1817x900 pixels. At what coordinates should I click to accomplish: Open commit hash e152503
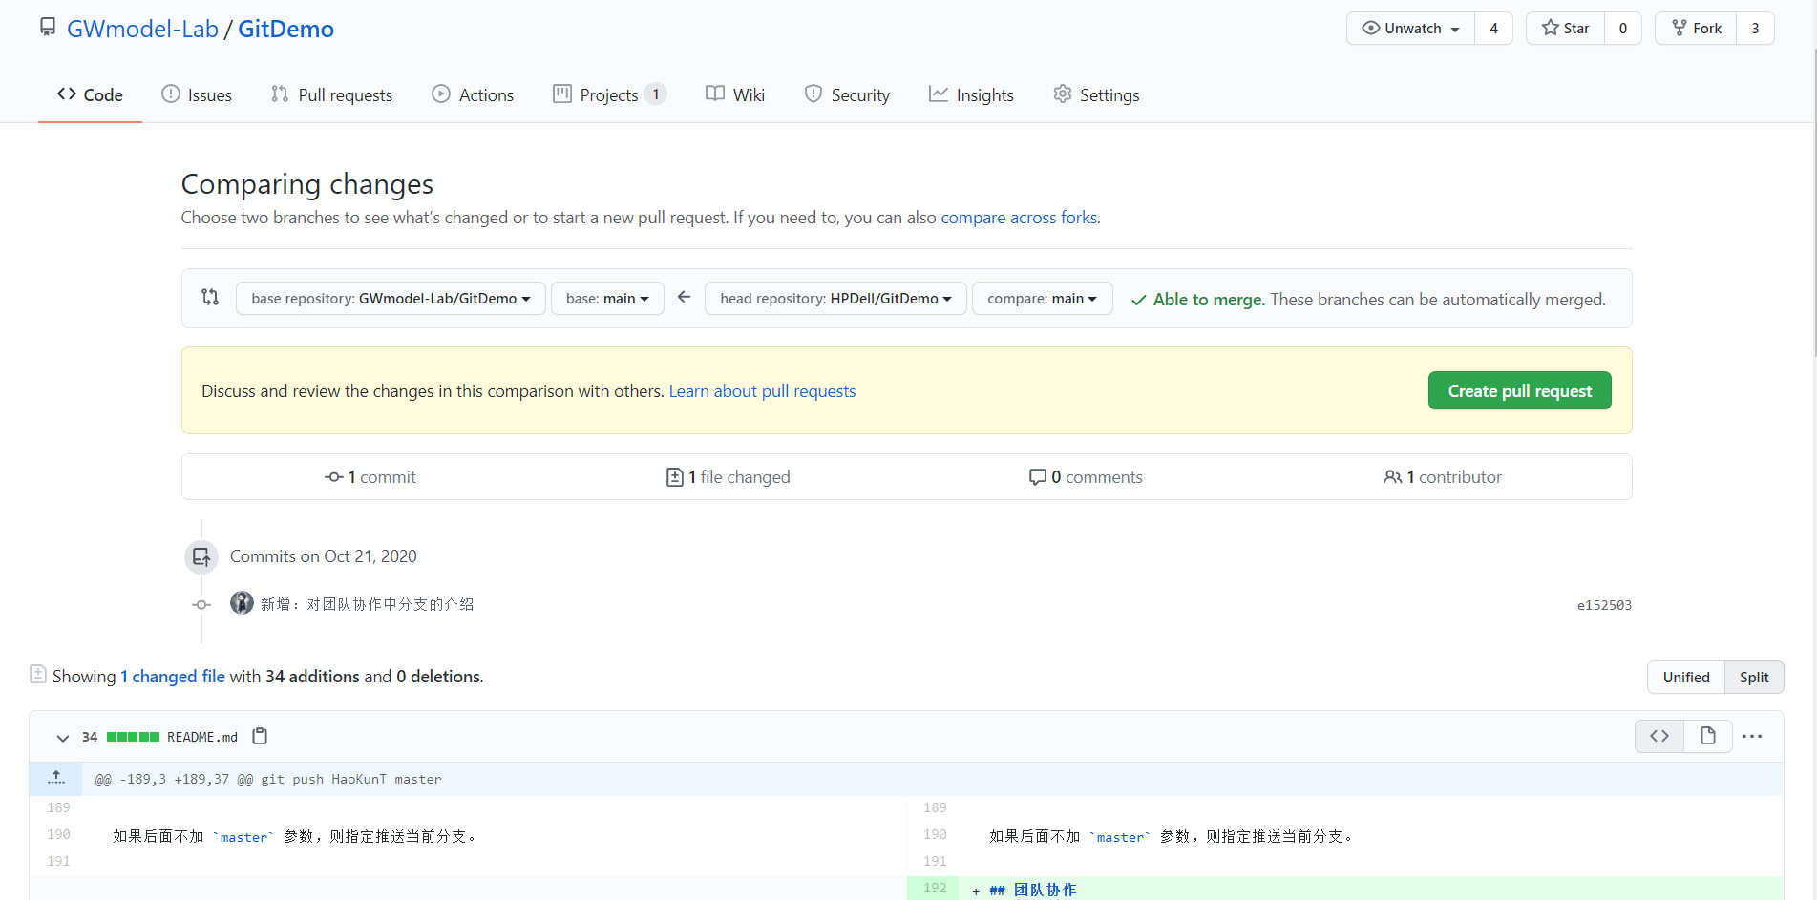point(1604,605)
